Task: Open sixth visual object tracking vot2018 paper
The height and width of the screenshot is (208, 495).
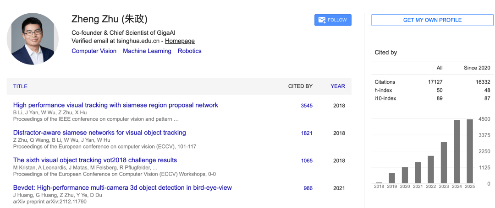Action: click(x=95, y=160)
